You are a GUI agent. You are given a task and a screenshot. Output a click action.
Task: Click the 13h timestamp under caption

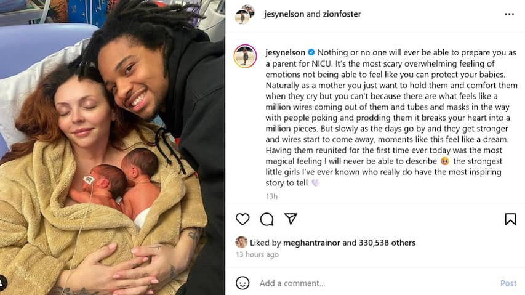coord(271,196)
